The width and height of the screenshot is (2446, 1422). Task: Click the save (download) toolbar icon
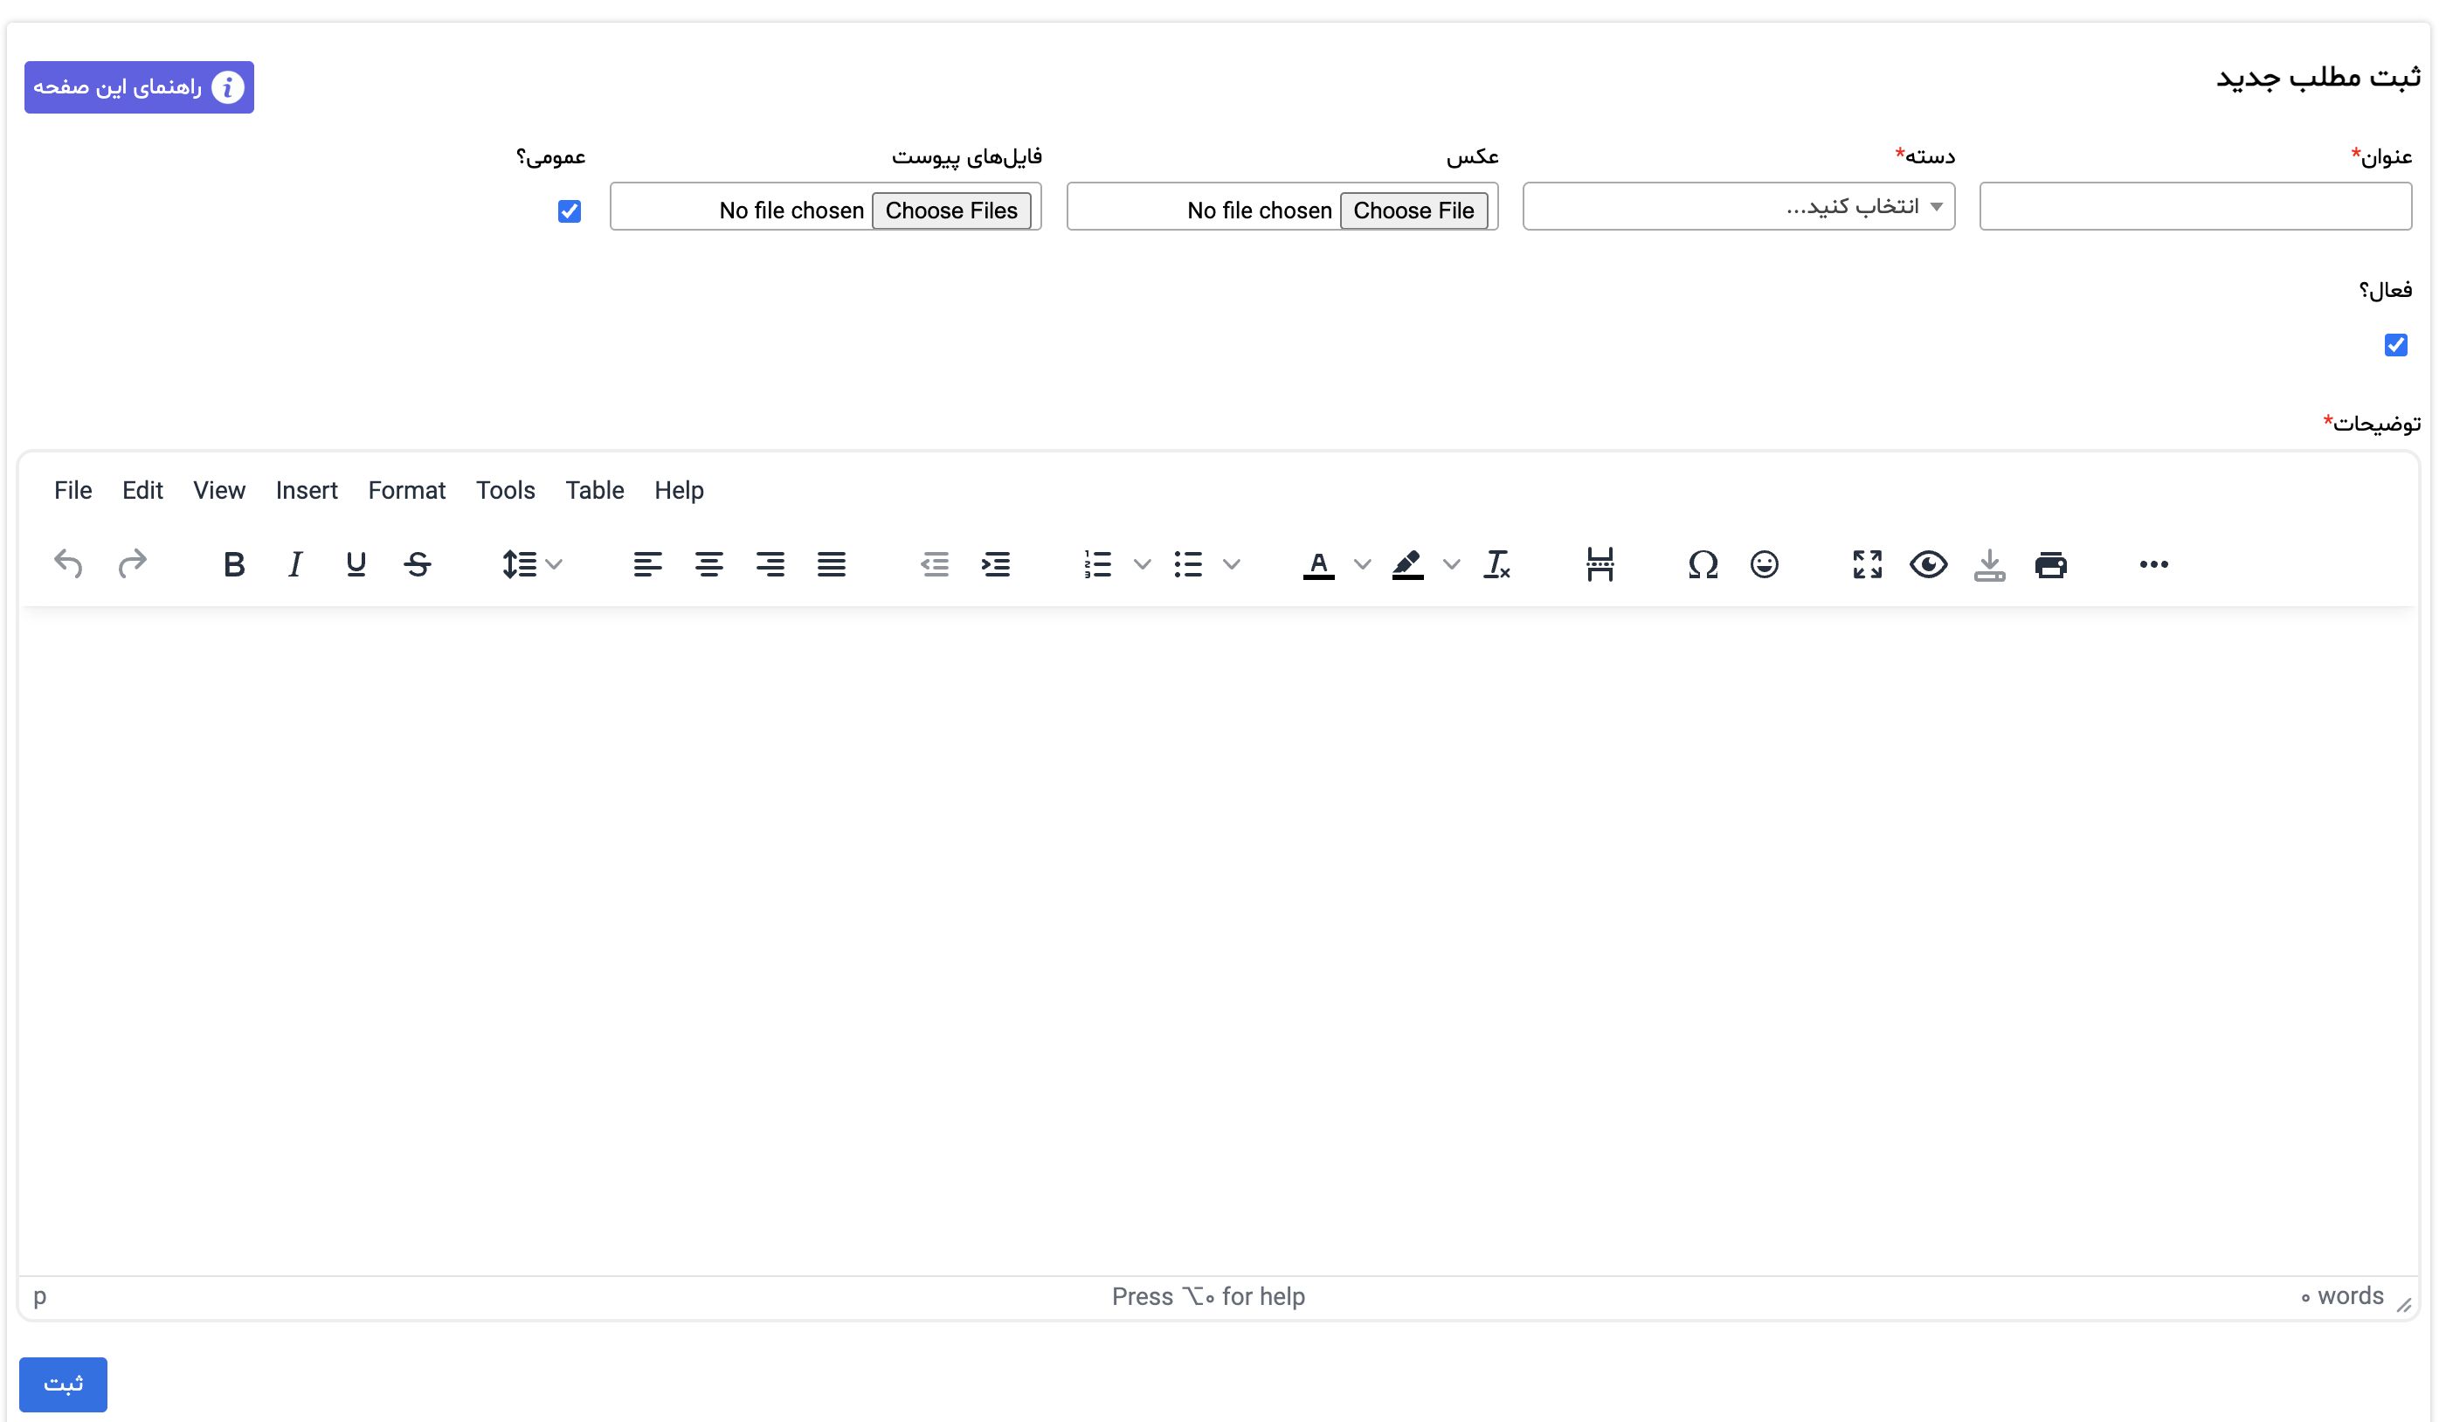coord(1989,564)
